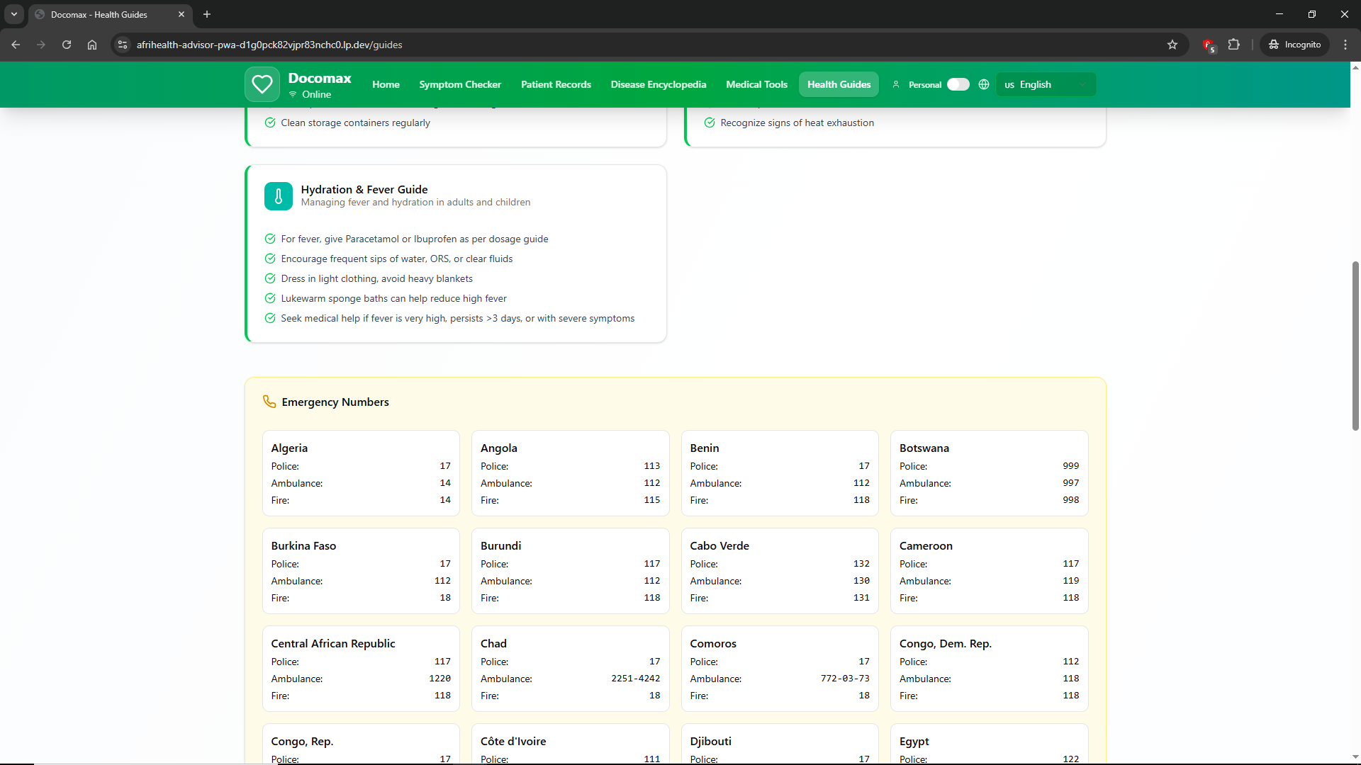Reload the page
This screenshot has width=1361, height=765.
tap(67, 45)
